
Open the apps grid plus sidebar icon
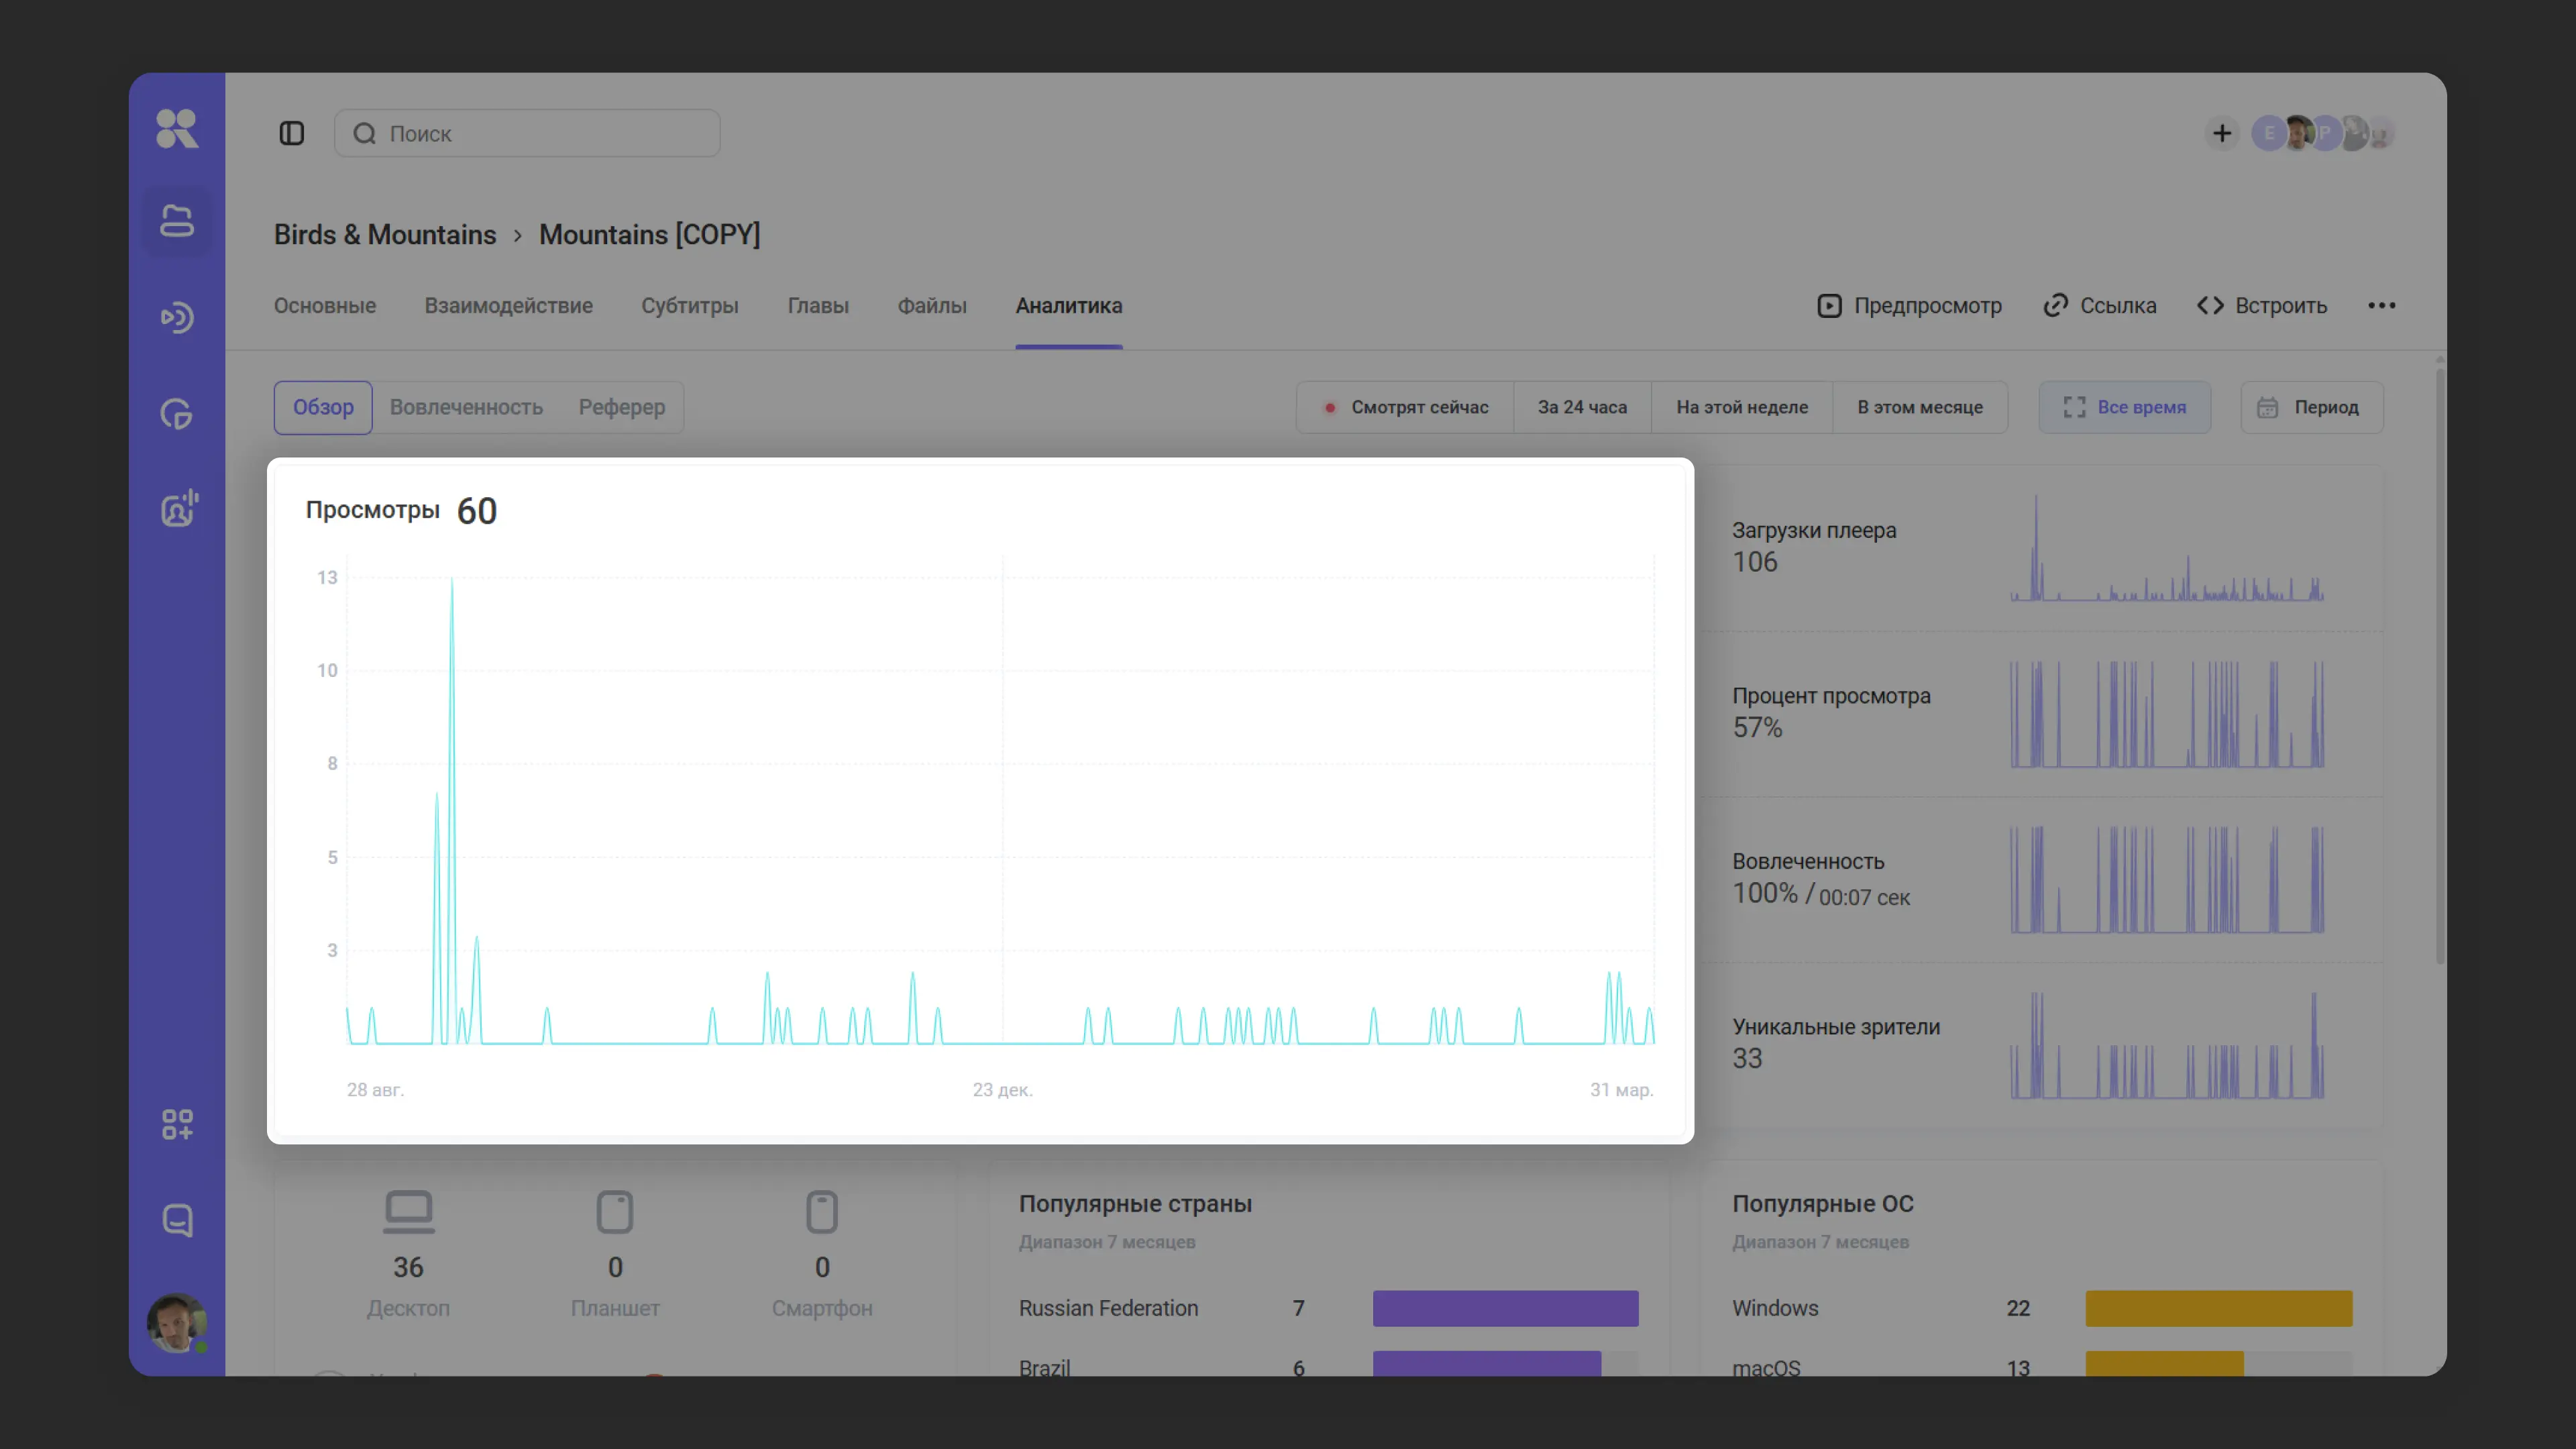coord(177,1124)
